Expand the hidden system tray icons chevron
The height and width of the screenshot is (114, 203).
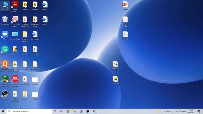174,111
